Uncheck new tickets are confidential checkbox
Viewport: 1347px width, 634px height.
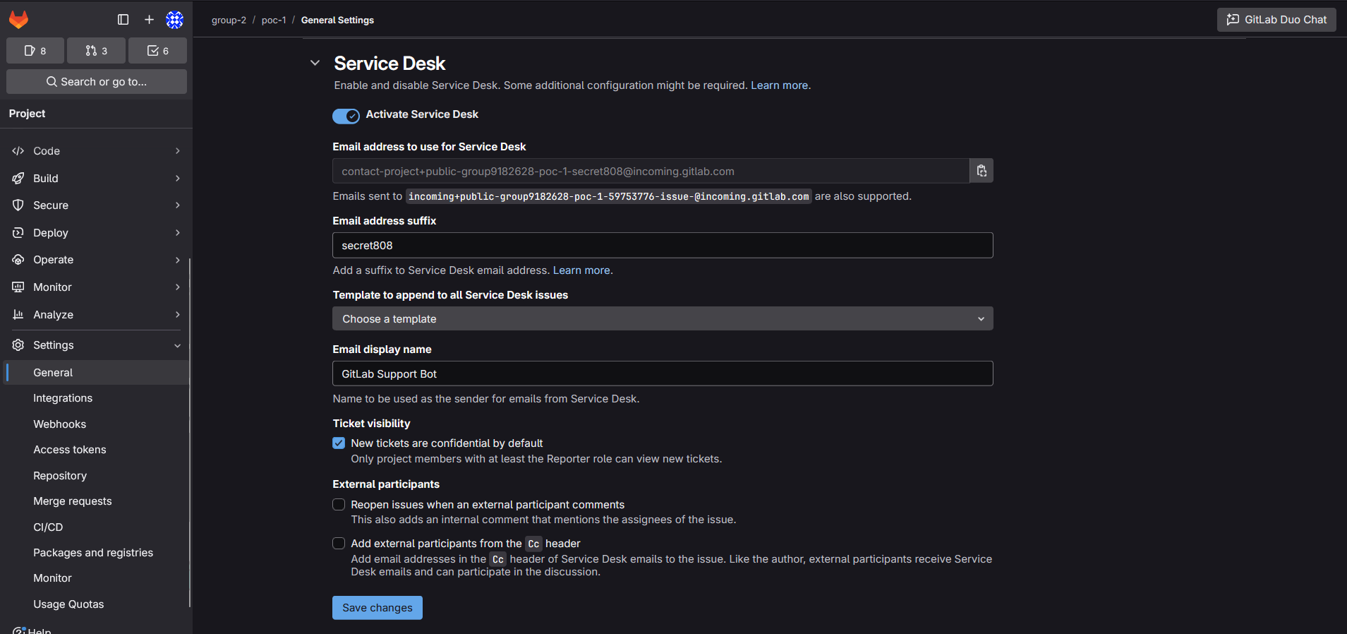[x=339, y=443]
